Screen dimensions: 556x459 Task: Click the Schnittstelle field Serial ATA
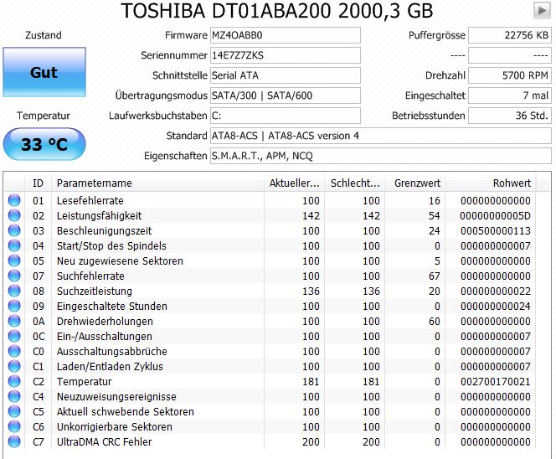click(x=286, y=75)
